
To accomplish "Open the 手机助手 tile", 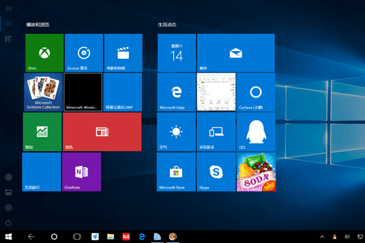I will [216, 132].
